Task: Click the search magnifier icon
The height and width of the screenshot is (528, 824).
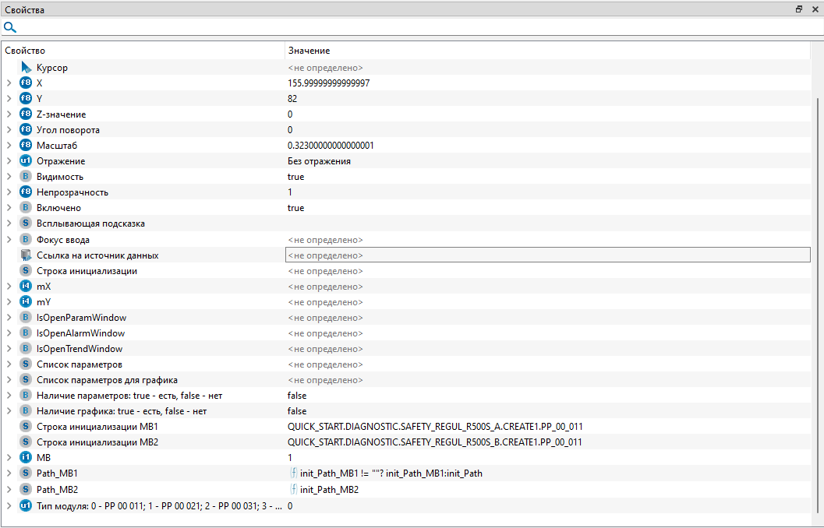Action: pos(10,27)
